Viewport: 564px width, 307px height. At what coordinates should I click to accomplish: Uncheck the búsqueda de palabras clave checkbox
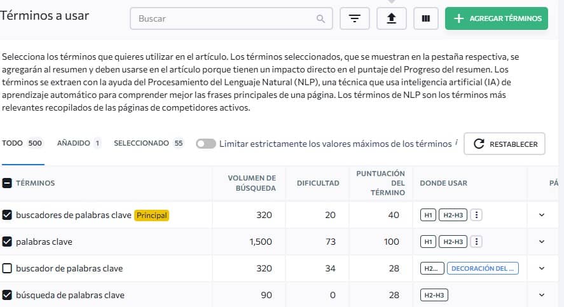click(8, 295)
